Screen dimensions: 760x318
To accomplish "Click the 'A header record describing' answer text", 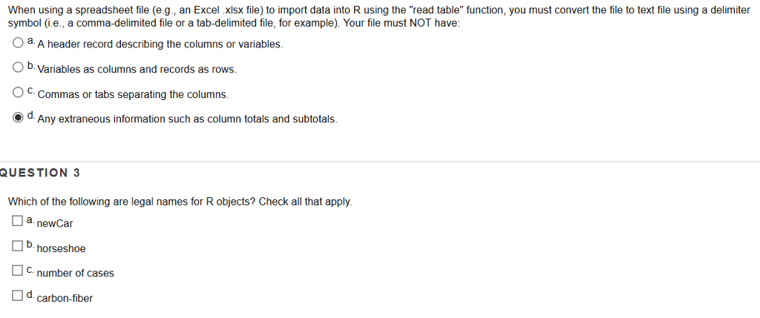I will [x=160, y=44].
